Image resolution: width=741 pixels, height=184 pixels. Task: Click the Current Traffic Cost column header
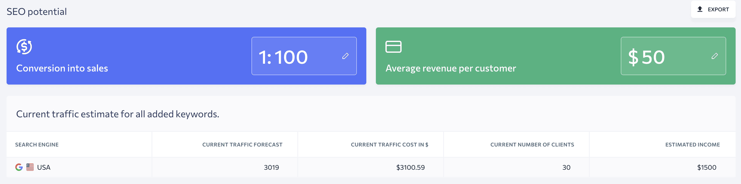coord(390,145)
